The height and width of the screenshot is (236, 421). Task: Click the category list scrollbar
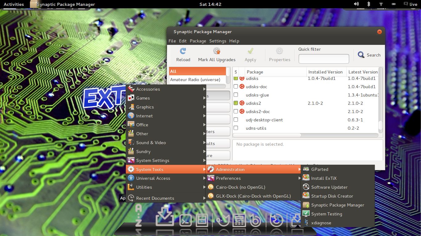228,72
